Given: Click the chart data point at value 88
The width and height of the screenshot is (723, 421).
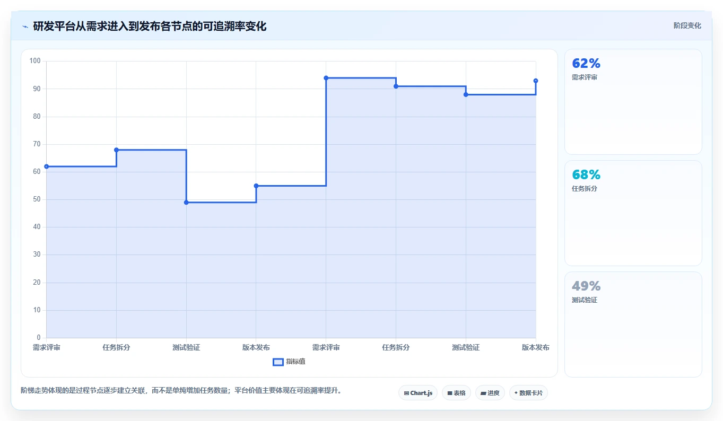Looking at the screenshot, I should (x=466, y=94).
